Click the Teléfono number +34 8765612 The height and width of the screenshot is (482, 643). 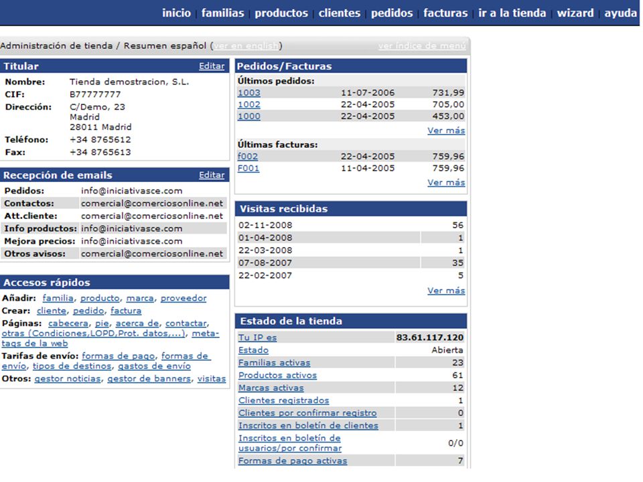click(100, 140)
